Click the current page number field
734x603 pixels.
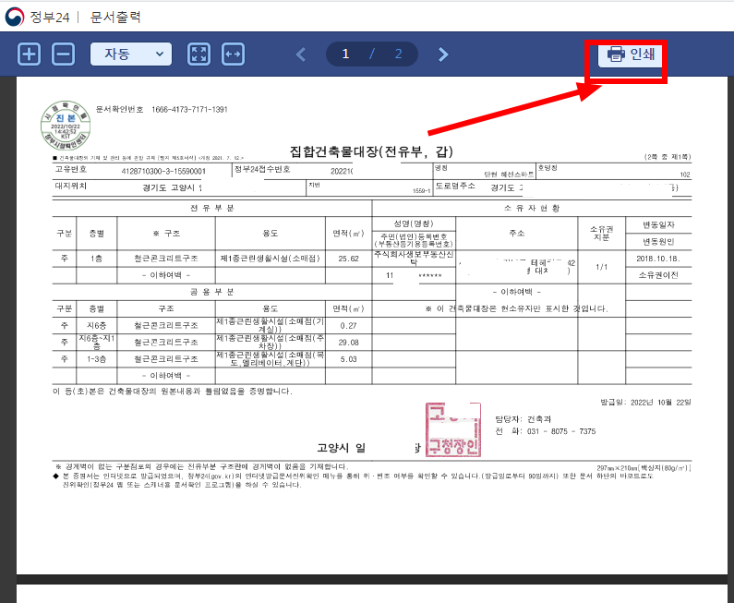[345, 54]
